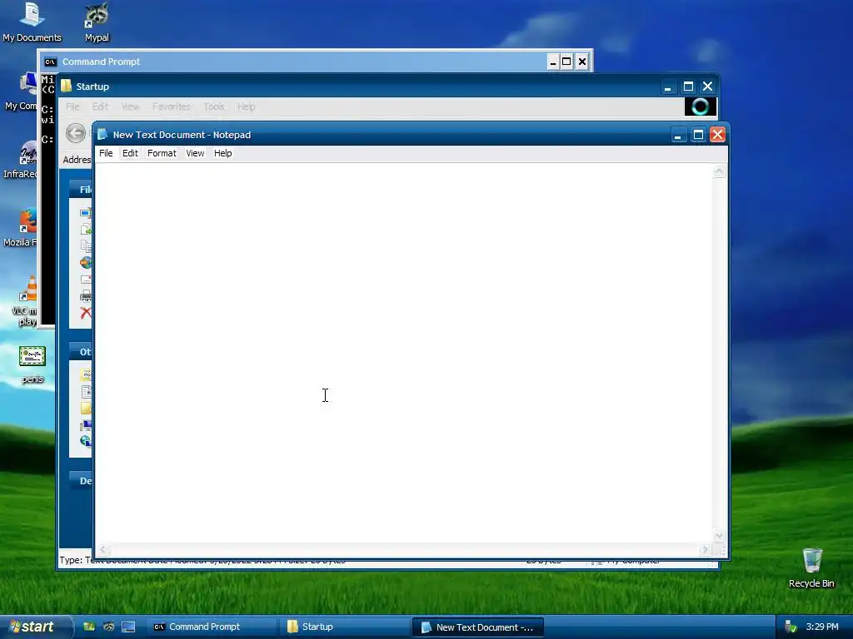This screenshot has height=639, width=853.
Task: Minimize the Notepad window
Action: click(x=678, y=135)
